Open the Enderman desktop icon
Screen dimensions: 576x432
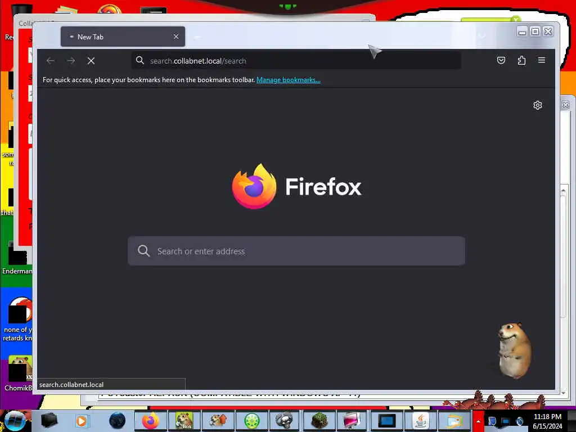click(x=16, y=257)
